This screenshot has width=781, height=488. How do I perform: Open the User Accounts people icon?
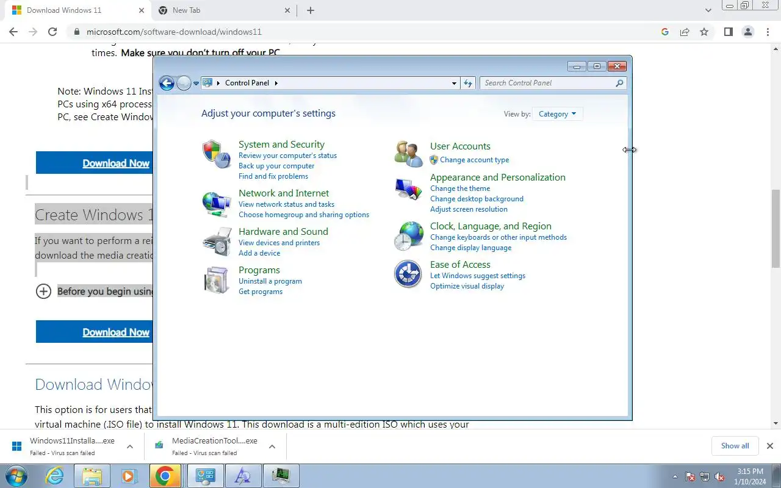408,154
